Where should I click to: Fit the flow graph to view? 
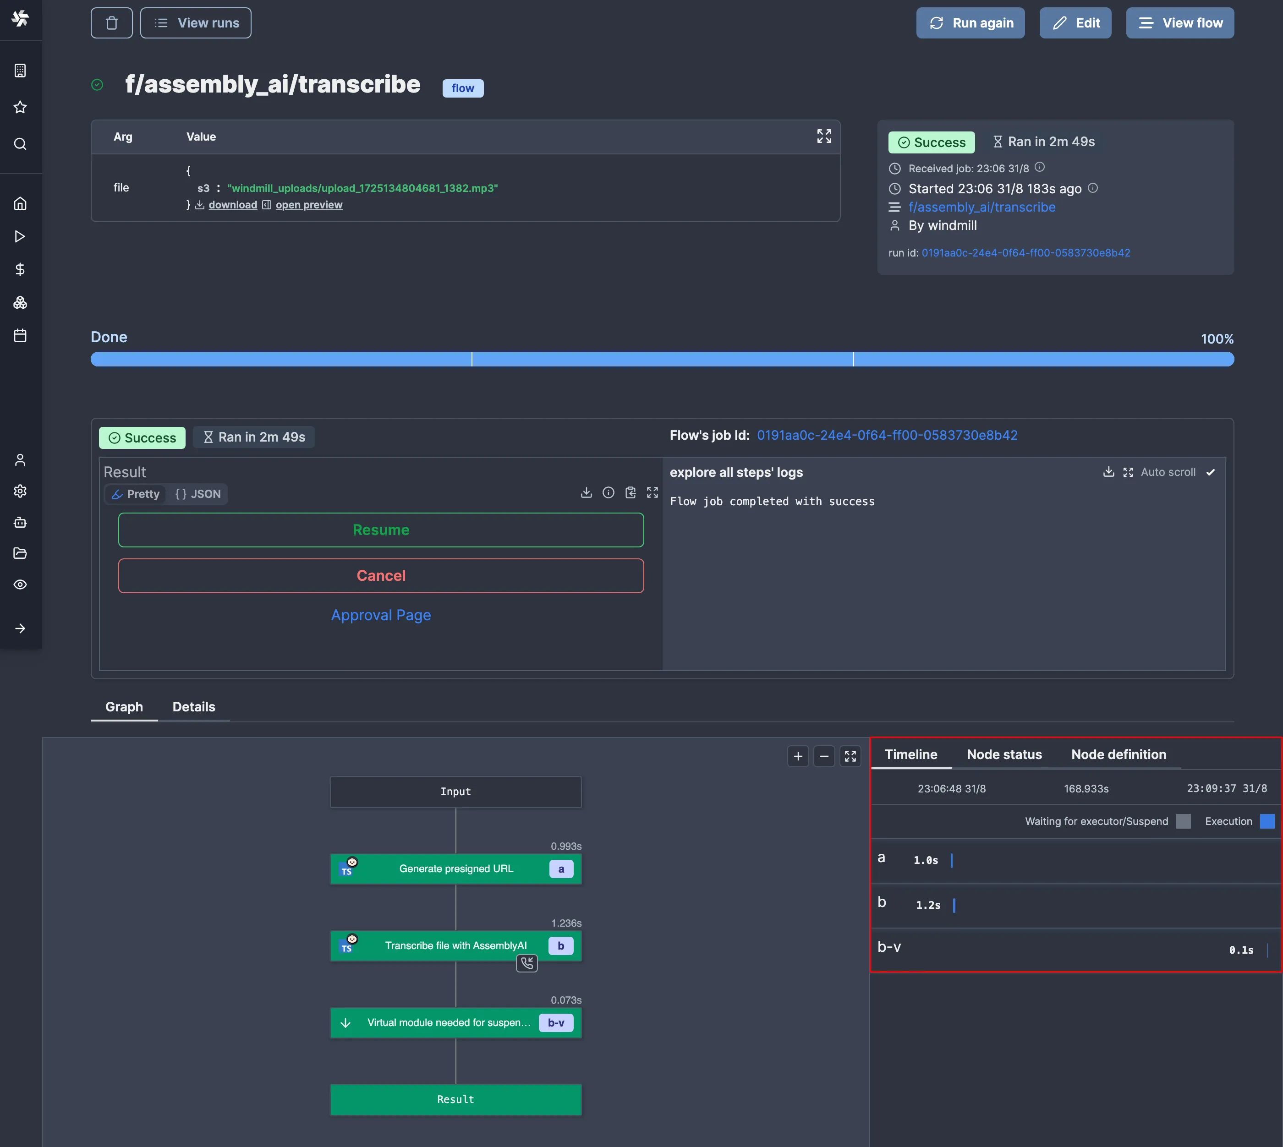[x=850, y=756]
